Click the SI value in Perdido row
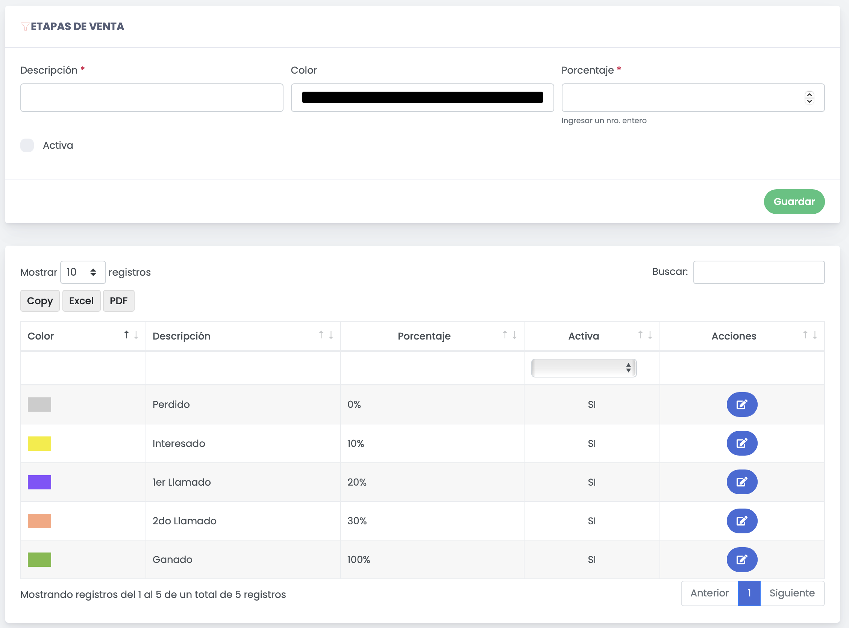Image resolution: width=849 pixels, height=628 pixels. pos(592,405)
